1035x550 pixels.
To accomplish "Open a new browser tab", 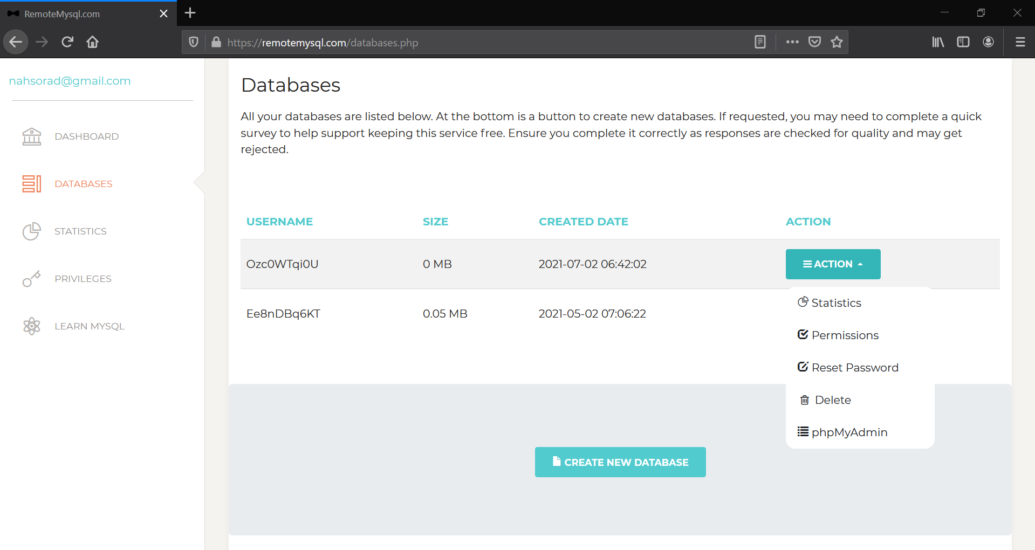I will (x=190, y=13).
